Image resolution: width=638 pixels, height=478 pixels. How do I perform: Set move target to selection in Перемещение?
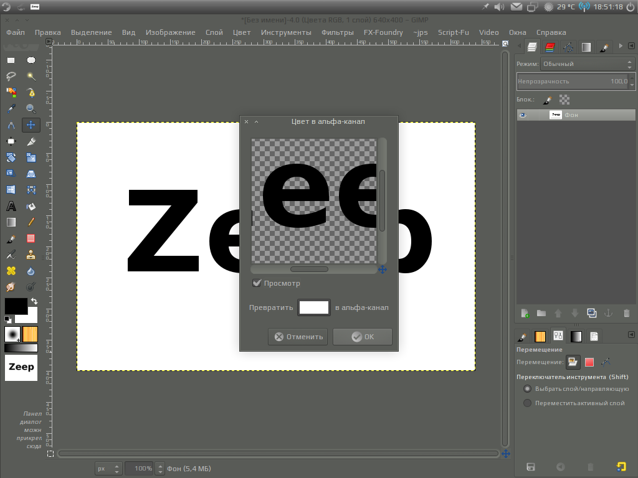pyautogui.click(x=589, y=362)
